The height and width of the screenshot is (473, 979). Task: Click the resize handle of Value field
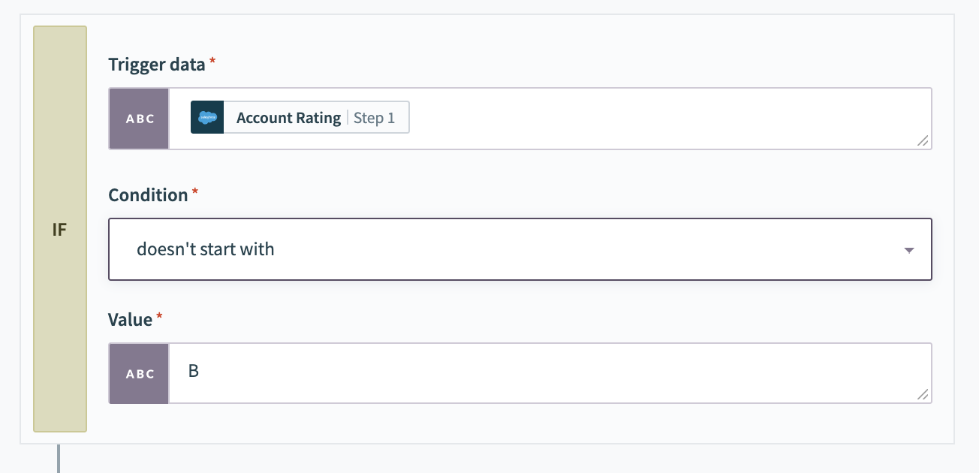[x=923, y=395]
